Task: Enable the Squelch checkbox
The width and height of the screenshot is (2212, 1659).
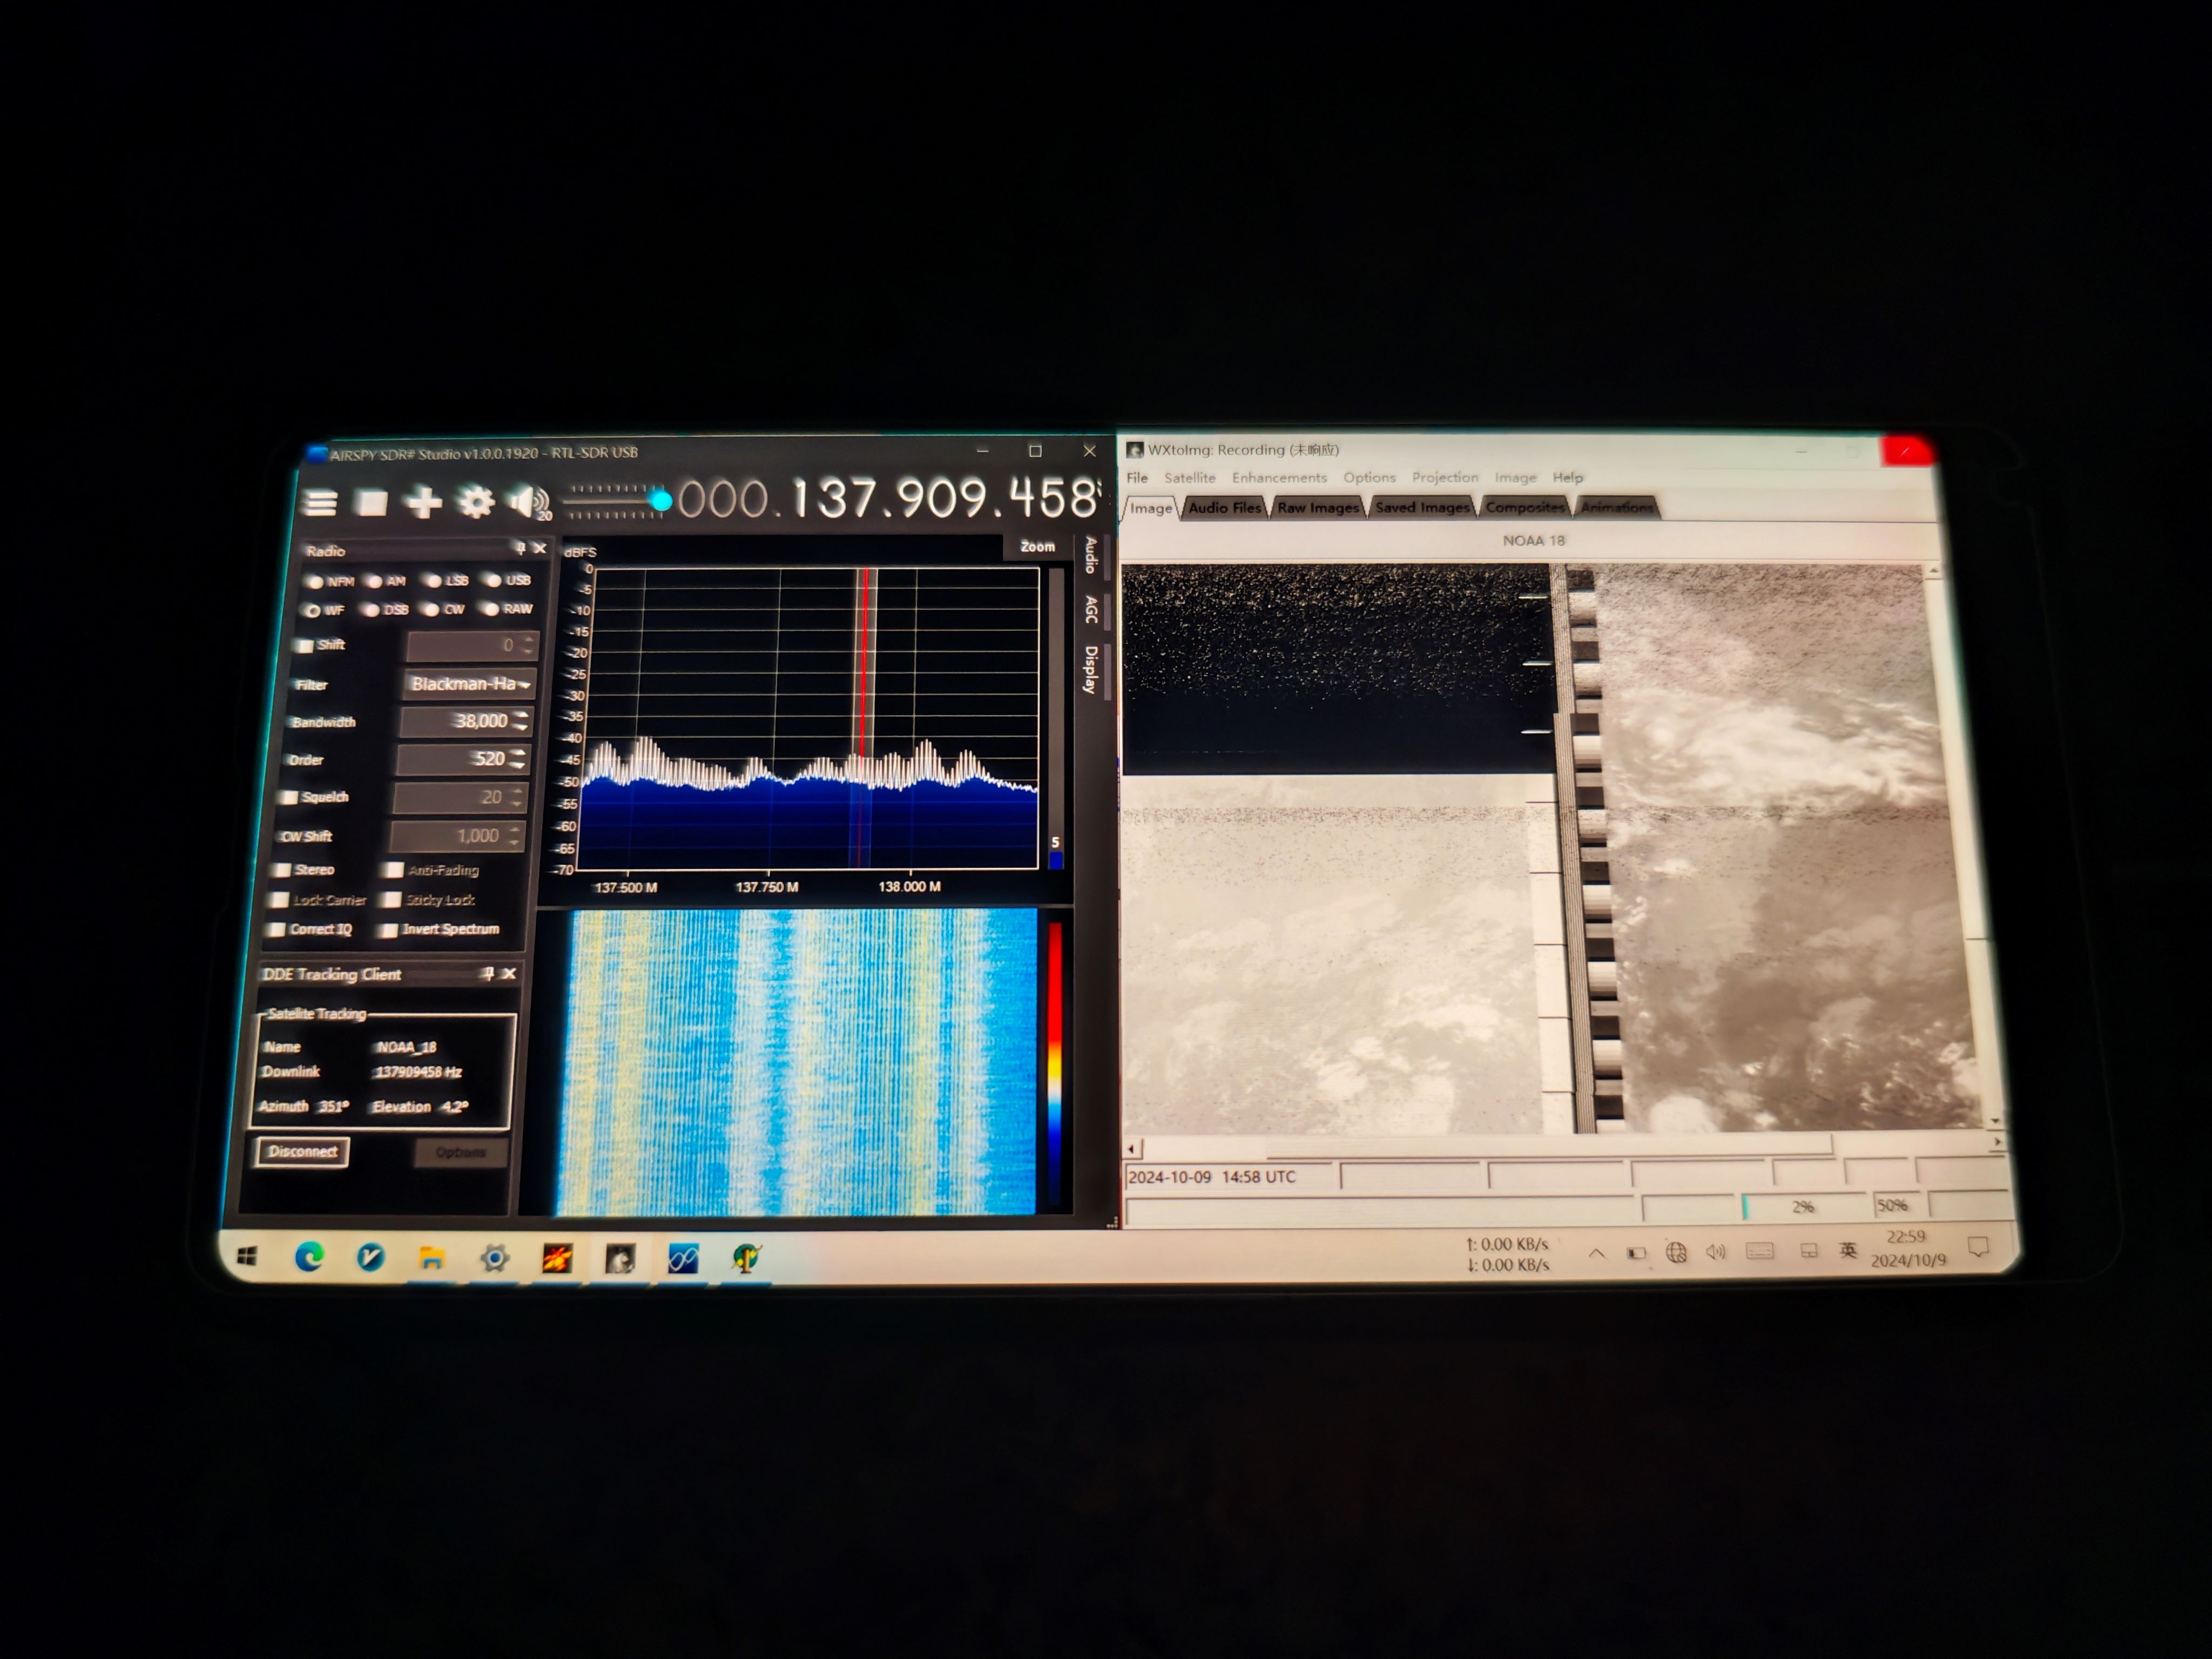Action: pos(290,797)
